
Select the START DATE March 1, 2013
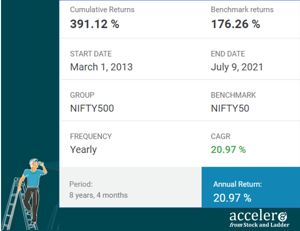(x=101, y=67)
